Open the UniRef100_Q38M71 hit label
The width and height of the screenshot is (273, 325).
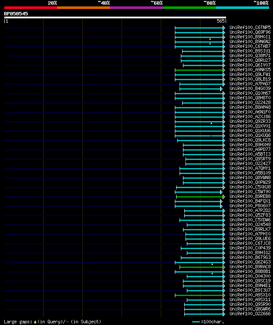coord(250,55)
